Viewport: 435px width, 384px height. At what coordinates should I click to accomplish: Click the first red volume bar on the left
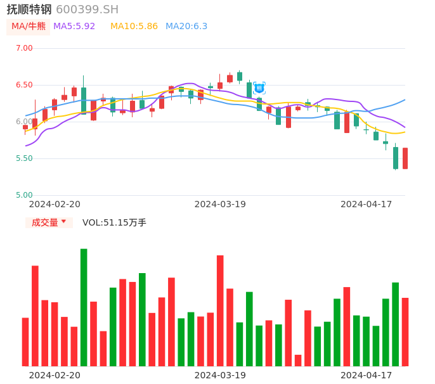point(25,342)
